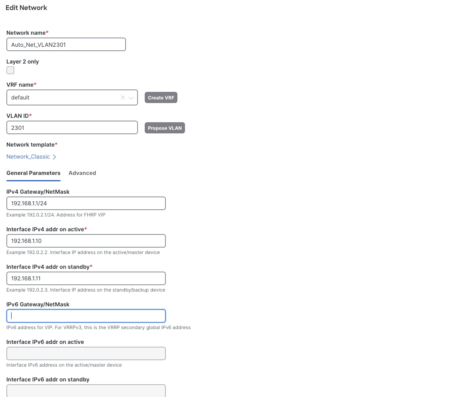Select the General Parameters tab
Screen dimensions: 476x397
click(x=33, y=173)
